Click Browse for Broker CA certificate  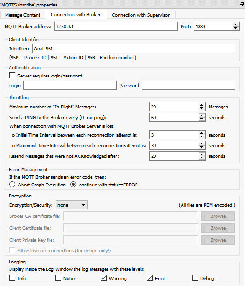tap(218, 216)
